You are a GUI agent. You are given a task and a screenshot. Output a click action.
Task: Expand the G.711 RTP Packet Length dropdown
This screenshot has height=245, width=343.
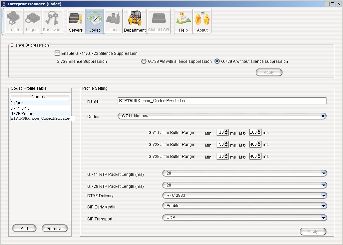click(x=244, y=173)
